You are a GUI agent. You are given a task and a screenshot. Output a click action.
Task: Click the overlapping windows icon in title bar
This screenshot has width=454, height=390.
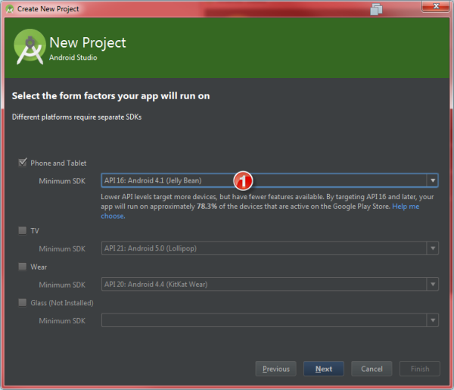pos(376,9)
